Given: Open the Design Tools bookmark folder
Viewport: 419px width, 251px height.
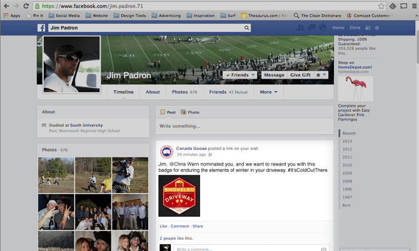Looking at the screenshot, I should click(x=129, y=16).
